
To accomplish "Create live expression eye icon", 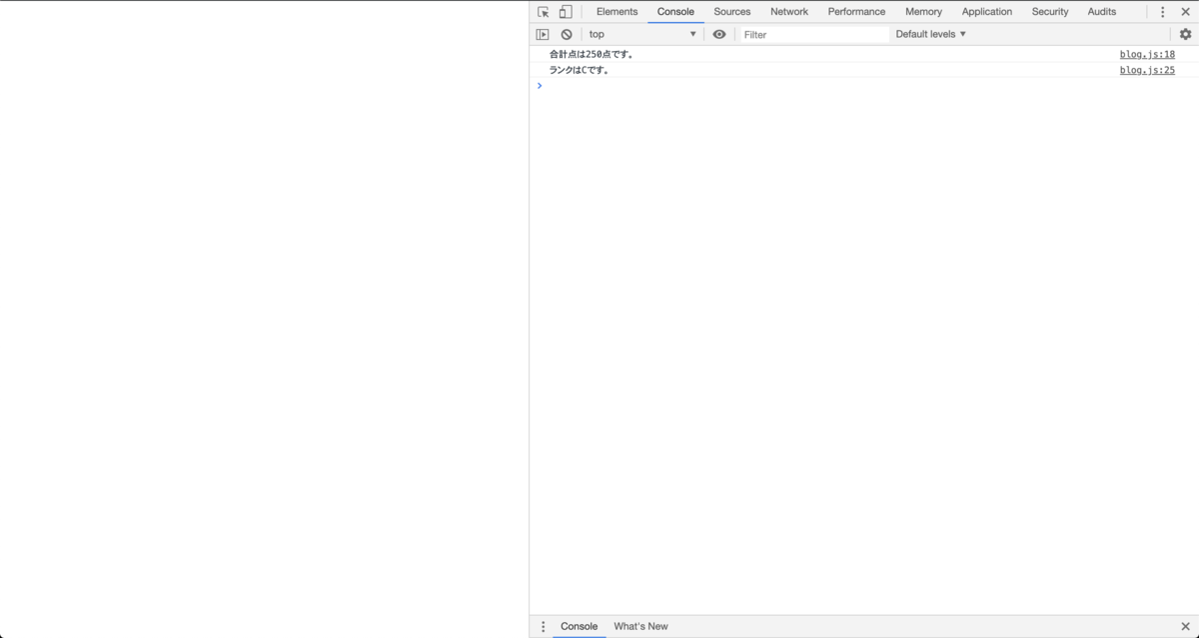I will pyautogui.click(x=719, y=34).
